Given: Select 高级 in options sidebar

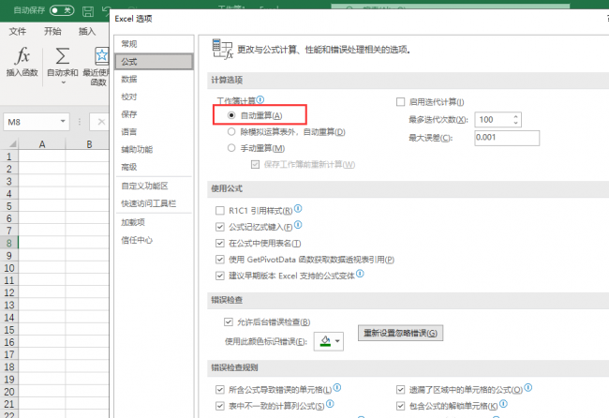Looking at the screenshot, I should [x=155, y=167].
